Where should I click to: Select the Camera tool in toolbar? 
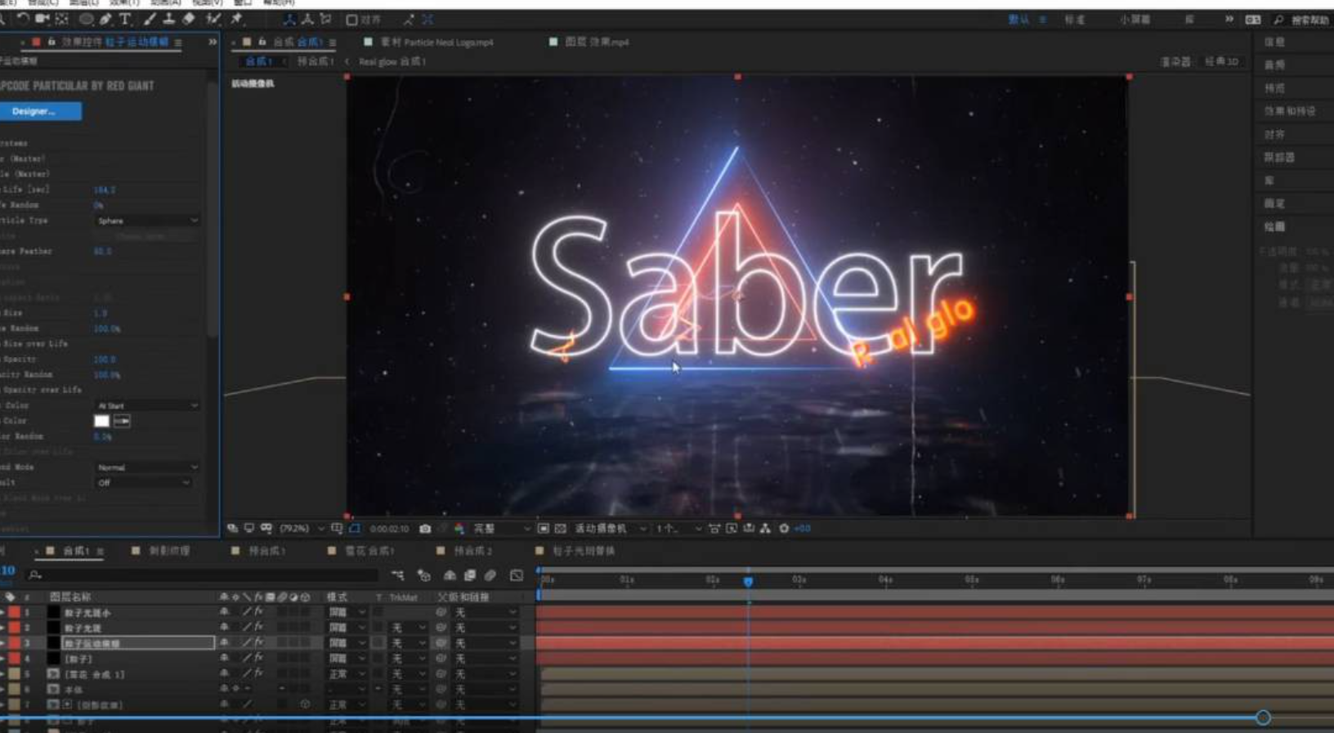tap(43, 19)
